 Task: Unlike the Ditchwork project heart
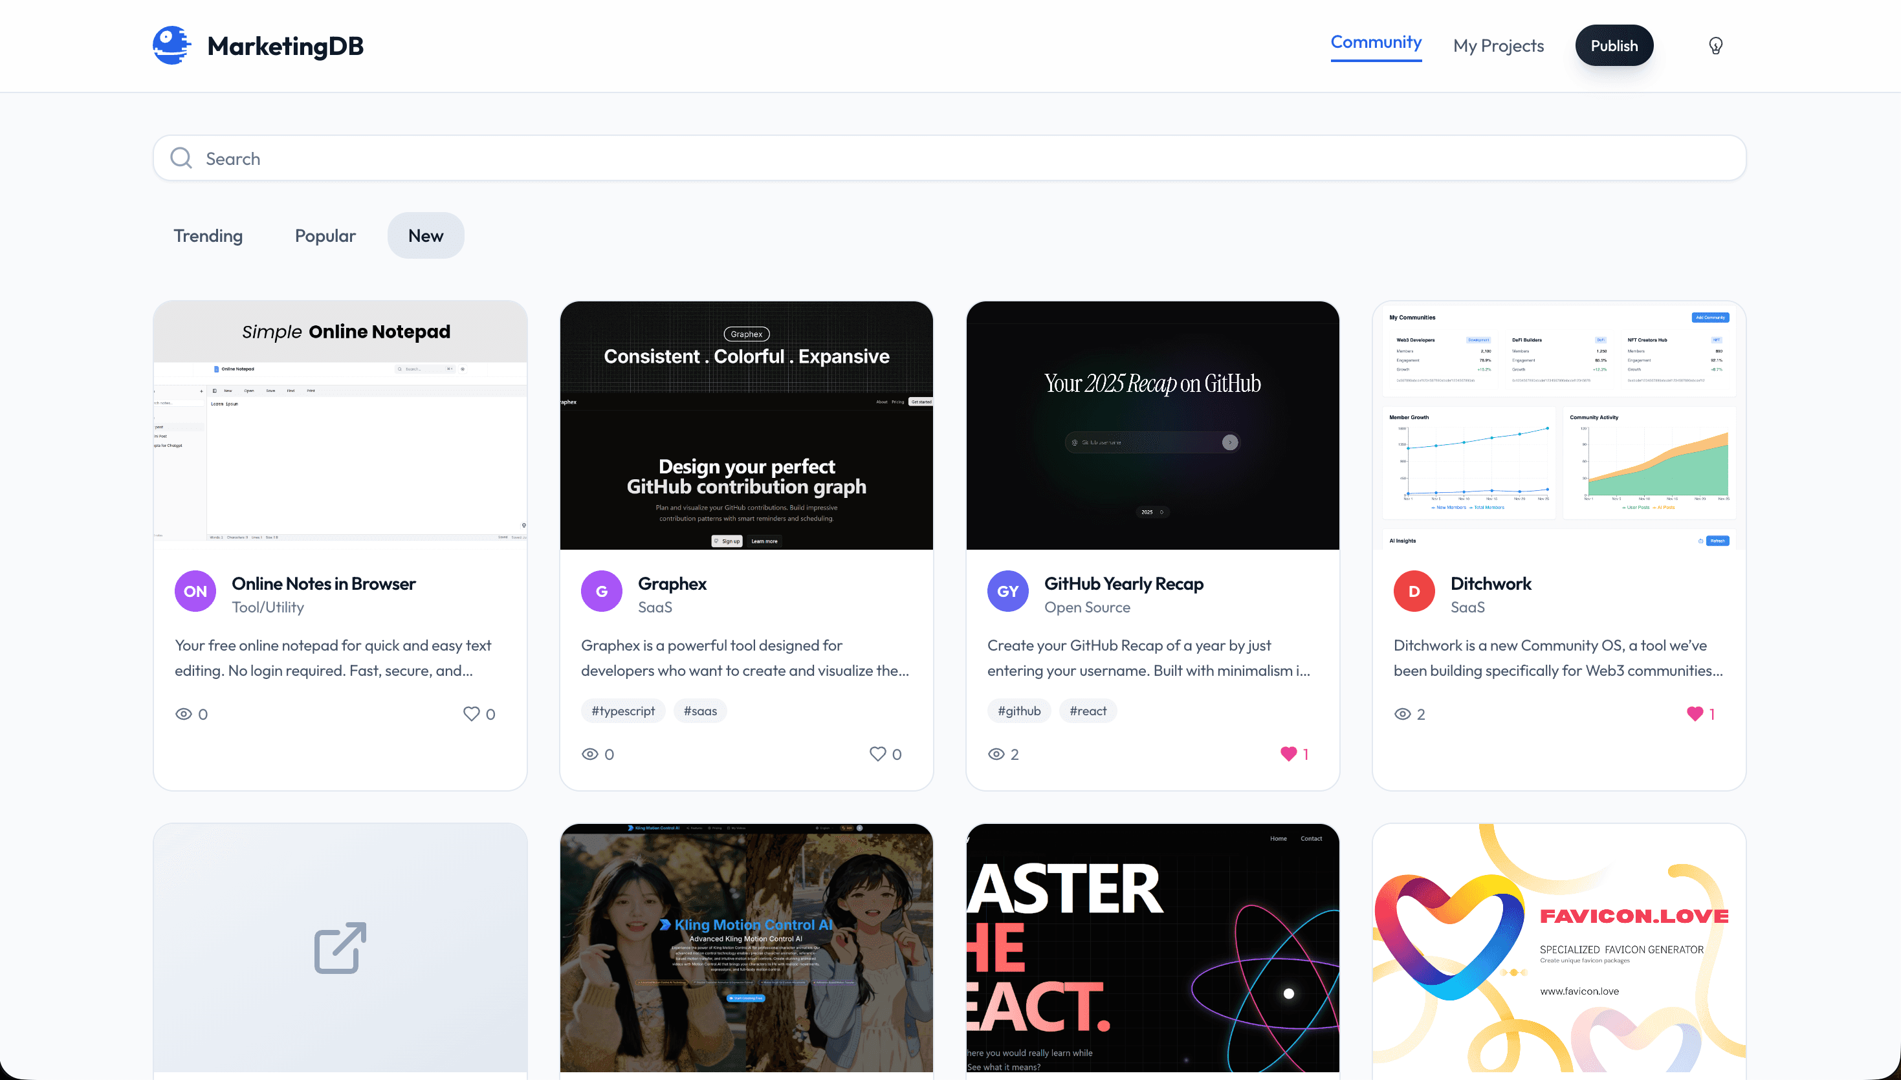click(x=1694, y=713)
